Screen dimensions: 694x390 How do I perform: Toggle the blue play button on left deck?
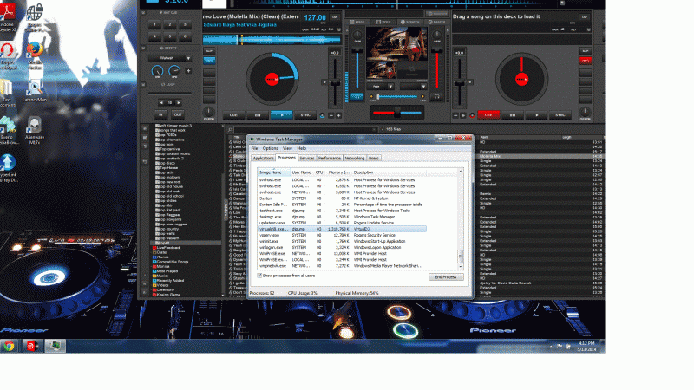coord(281,115)
